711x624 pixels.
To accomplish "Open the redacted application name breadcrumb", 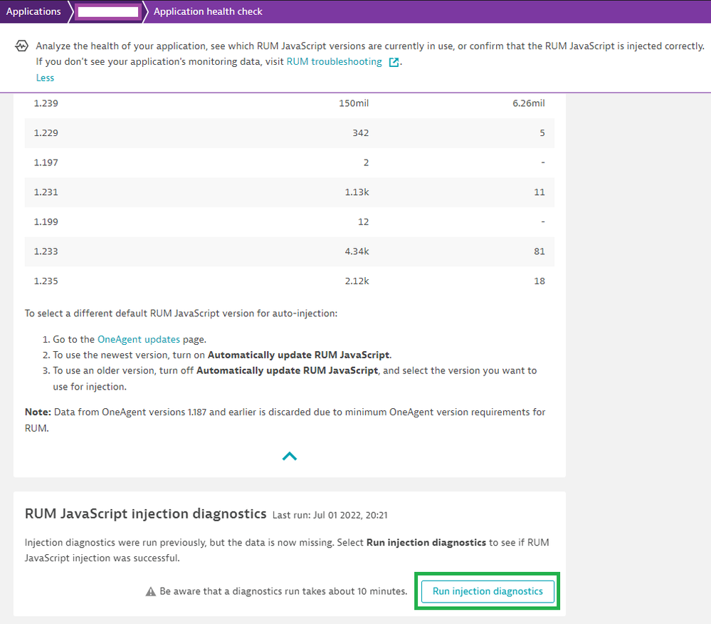I will click(107, 11).
